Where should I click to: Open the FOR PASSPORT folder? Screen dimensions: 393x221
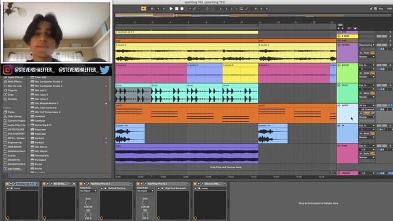coord(14,134)
